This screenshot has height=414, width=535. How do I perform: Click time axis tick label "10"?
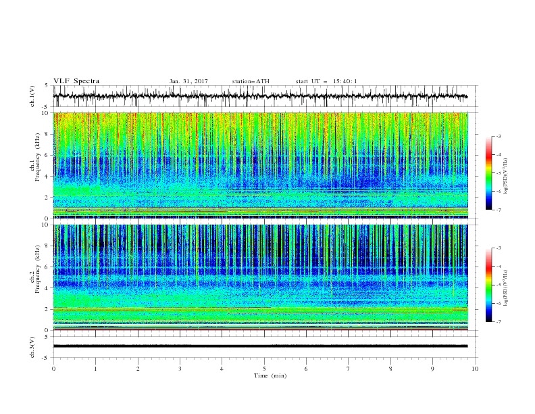475,369
